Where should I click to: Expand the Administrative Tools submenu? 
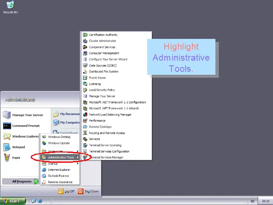(61, 157)
